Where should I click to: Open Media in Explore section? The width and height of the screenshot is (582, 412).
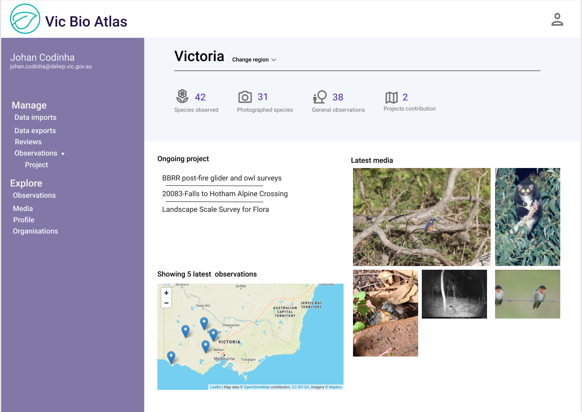[x=23, y=209]
